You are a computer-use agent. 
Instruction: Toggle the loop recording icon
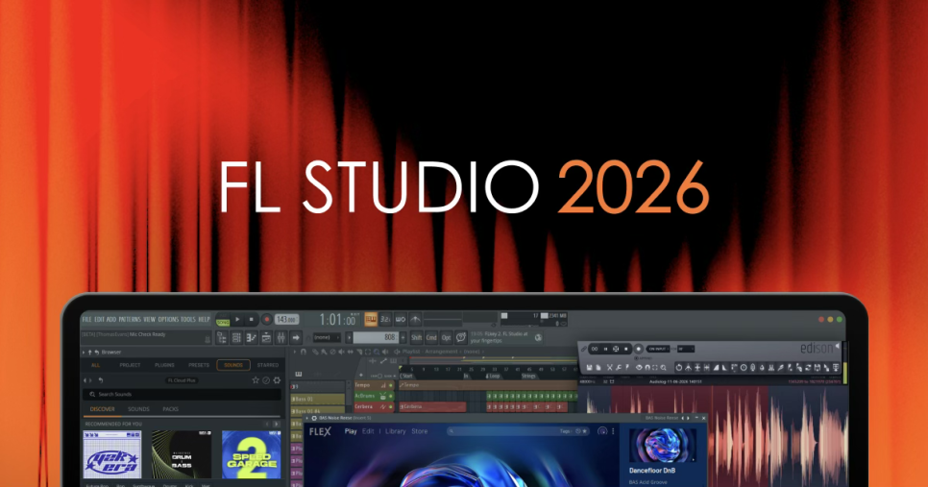point(401,320)
